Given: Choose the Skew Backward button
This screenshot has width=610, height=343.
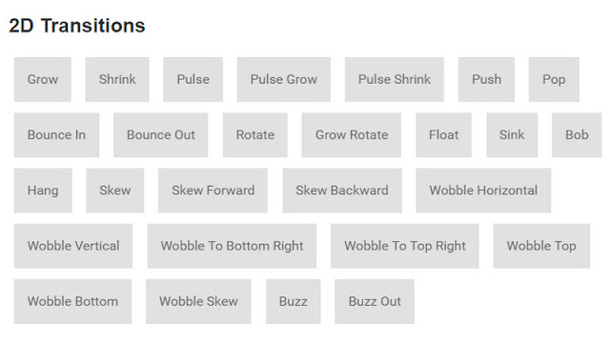Looking at the screenshot, I should coord(342,191).
